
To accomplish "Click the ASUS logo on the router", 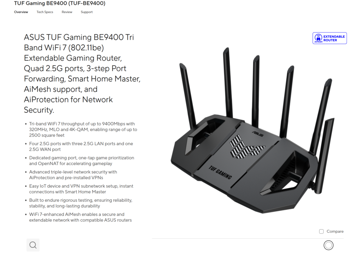I will click(258, 134).
